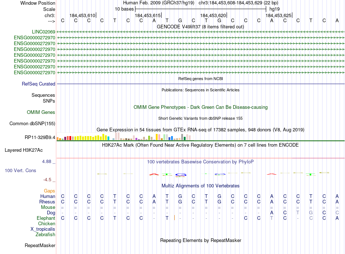Select the Chicken species label
The width and height of the screenshot is (345, 254).
click(x=46, y=223)
